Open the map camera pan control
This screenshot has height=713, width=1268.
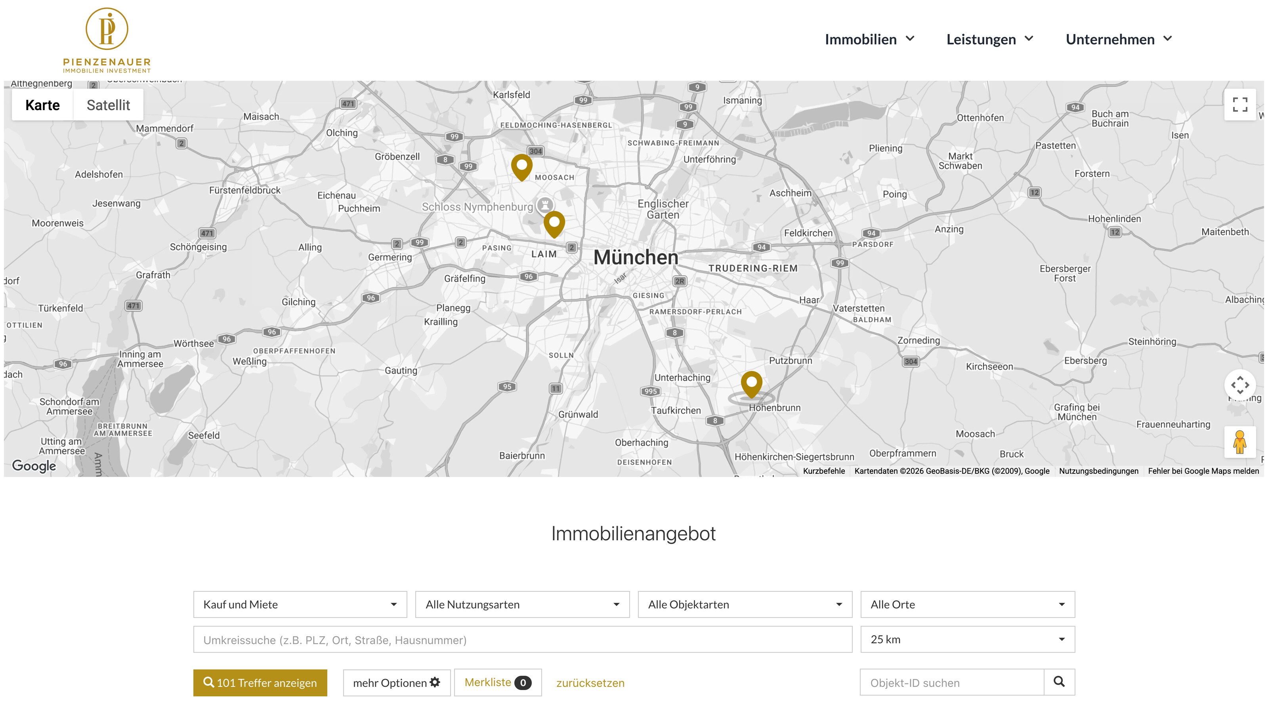click(x=1240, y=385)
